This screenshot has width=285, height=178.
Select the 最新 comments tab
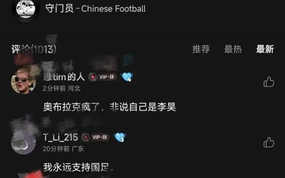click(x=265, y=49)
